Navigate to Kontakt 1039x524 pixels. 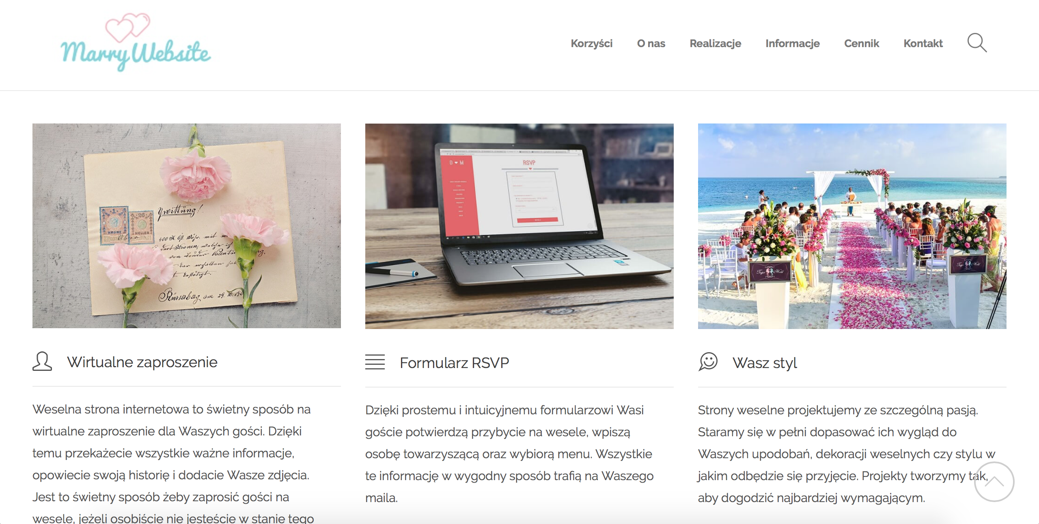(x=923, y=43)
